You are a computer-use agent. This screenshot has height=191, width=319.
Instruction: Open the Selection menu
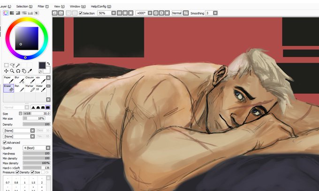point(24,7)
